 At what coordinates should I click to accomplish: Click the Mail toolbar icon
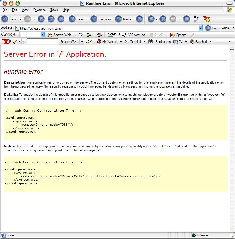[x=151, y=19]
